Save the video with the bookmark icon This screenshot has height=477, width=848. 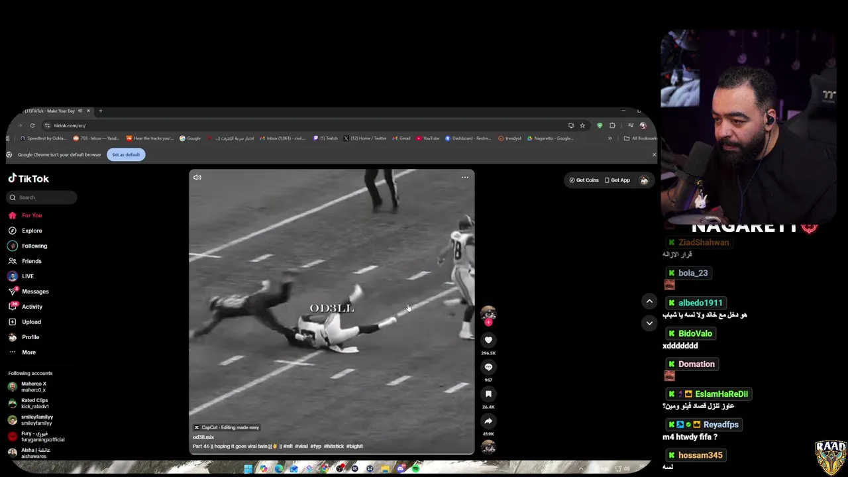[488, 394]
